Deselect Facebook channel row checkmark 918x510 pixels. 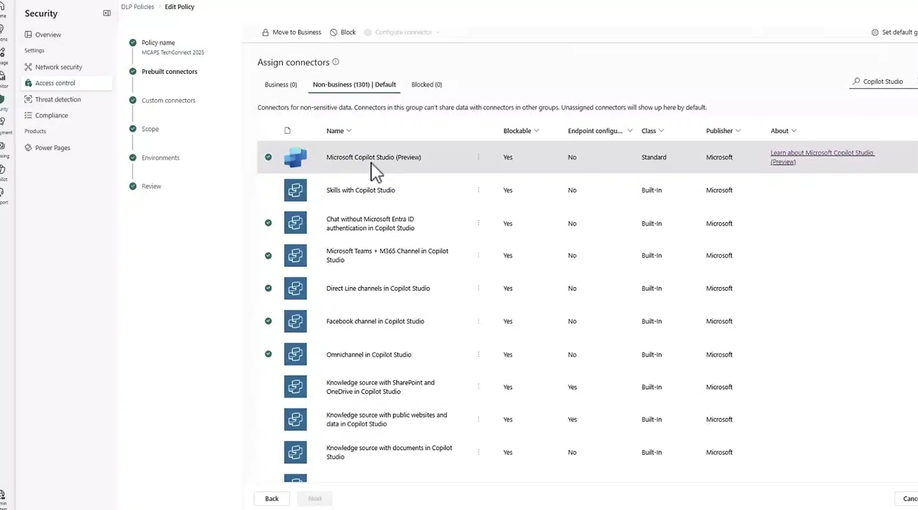coord(268,321)
